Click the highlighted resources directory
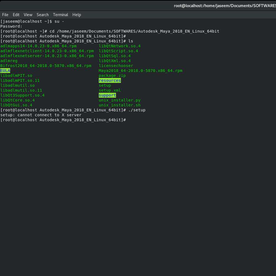Image resolution: width=276 pixels, height=276 pixels. point(110,80)
